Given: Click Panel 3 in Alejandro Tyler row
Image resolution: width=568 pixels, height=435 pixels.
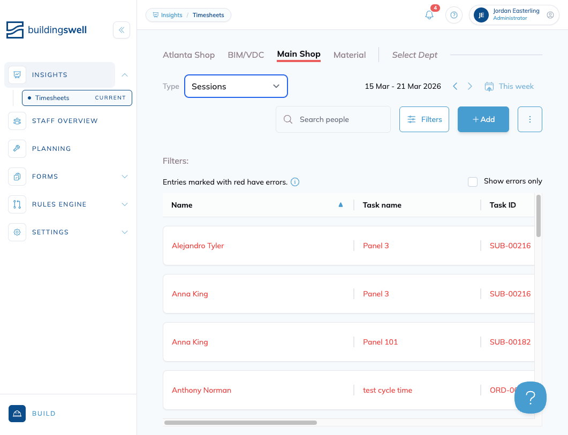Looking at the screenshot, I should (x=376, y=246).
